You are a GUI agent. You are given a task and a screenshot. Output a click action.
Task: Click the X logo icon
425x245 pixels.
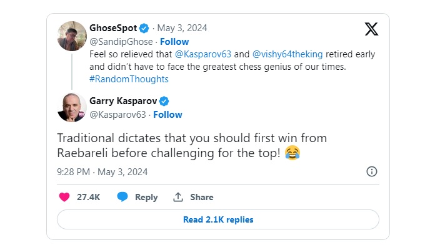tap(371, 29)
